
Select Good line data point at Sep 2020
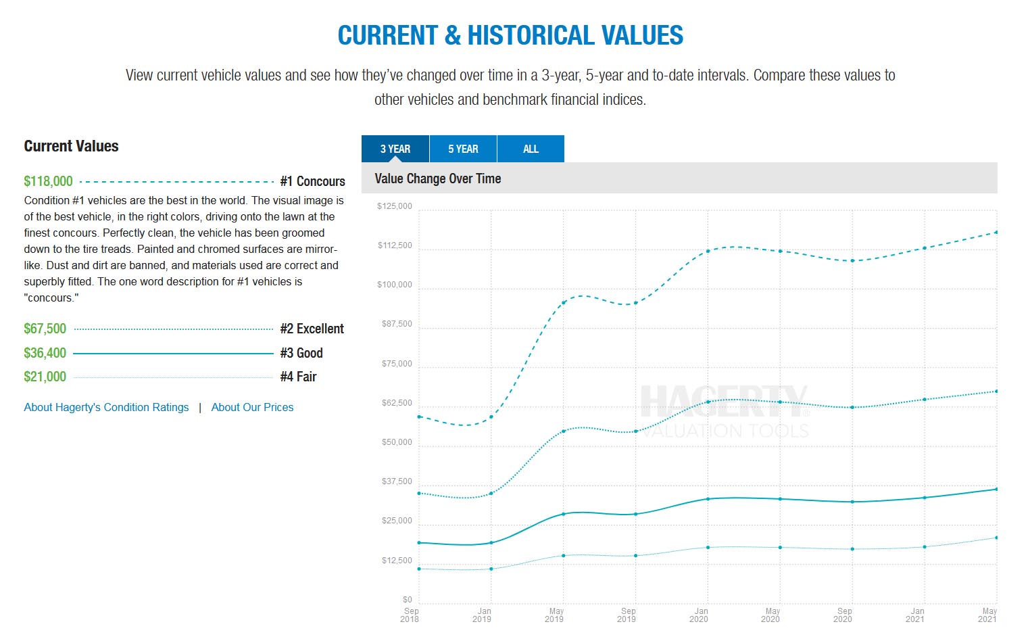(x=852, y=502)
